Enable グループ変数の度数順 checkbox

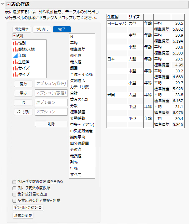pos(14,188)
